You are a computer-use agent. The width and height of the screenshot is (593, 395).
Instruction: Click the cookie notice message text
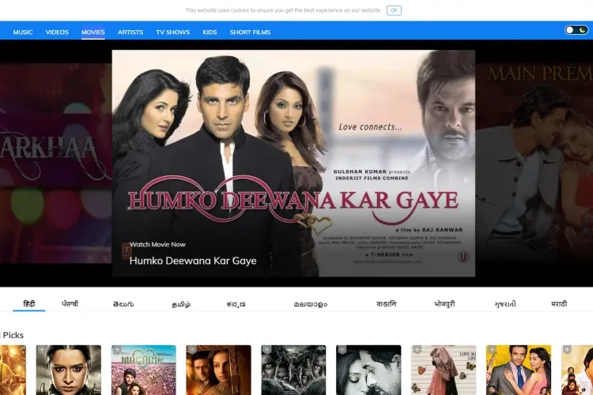(283, 10)
